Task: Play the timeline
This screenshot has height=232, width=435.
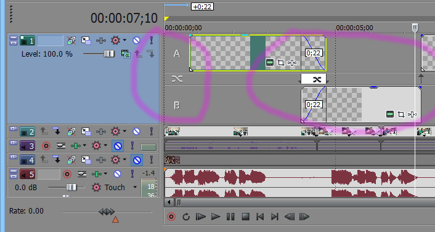Action: tap(216, 217)
